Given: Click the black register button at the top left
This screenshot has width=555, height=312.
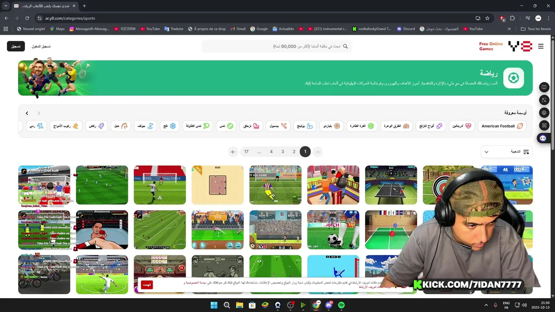Looking at the screenshot, I should (16, 46).
